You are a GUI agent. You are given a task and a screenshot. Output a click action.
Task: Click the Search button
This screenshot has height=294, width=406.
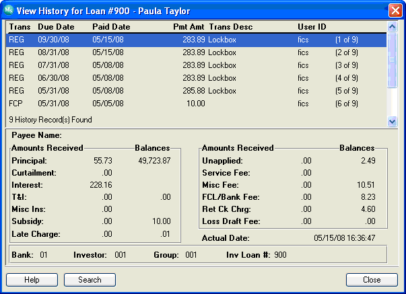90,280
